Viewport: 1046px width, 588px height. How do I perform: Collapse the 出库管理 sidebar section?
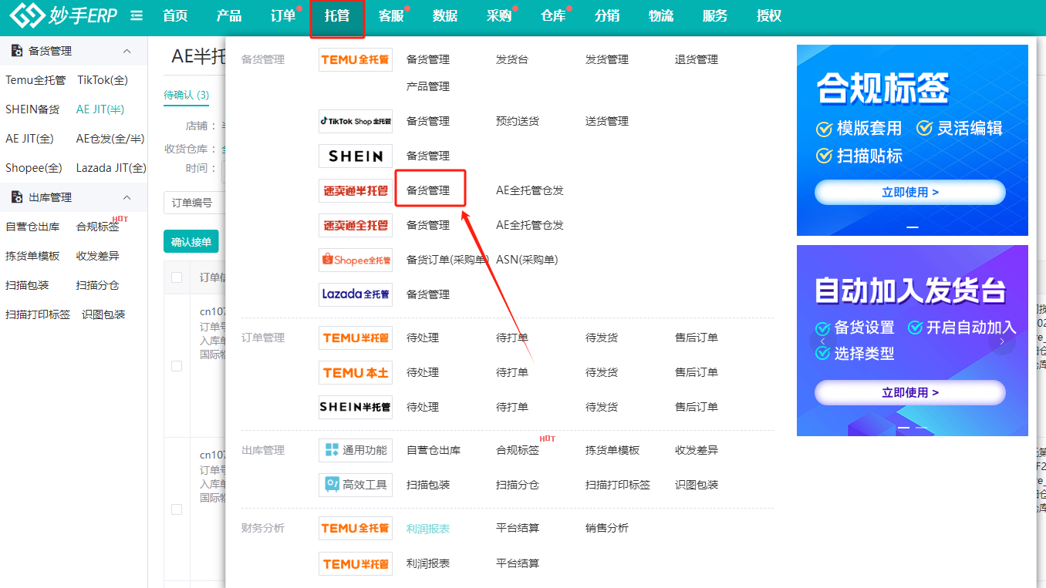[x=127, y=197]
